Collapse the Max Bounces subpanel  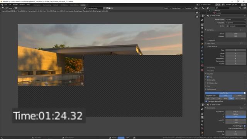coord(212,46)
